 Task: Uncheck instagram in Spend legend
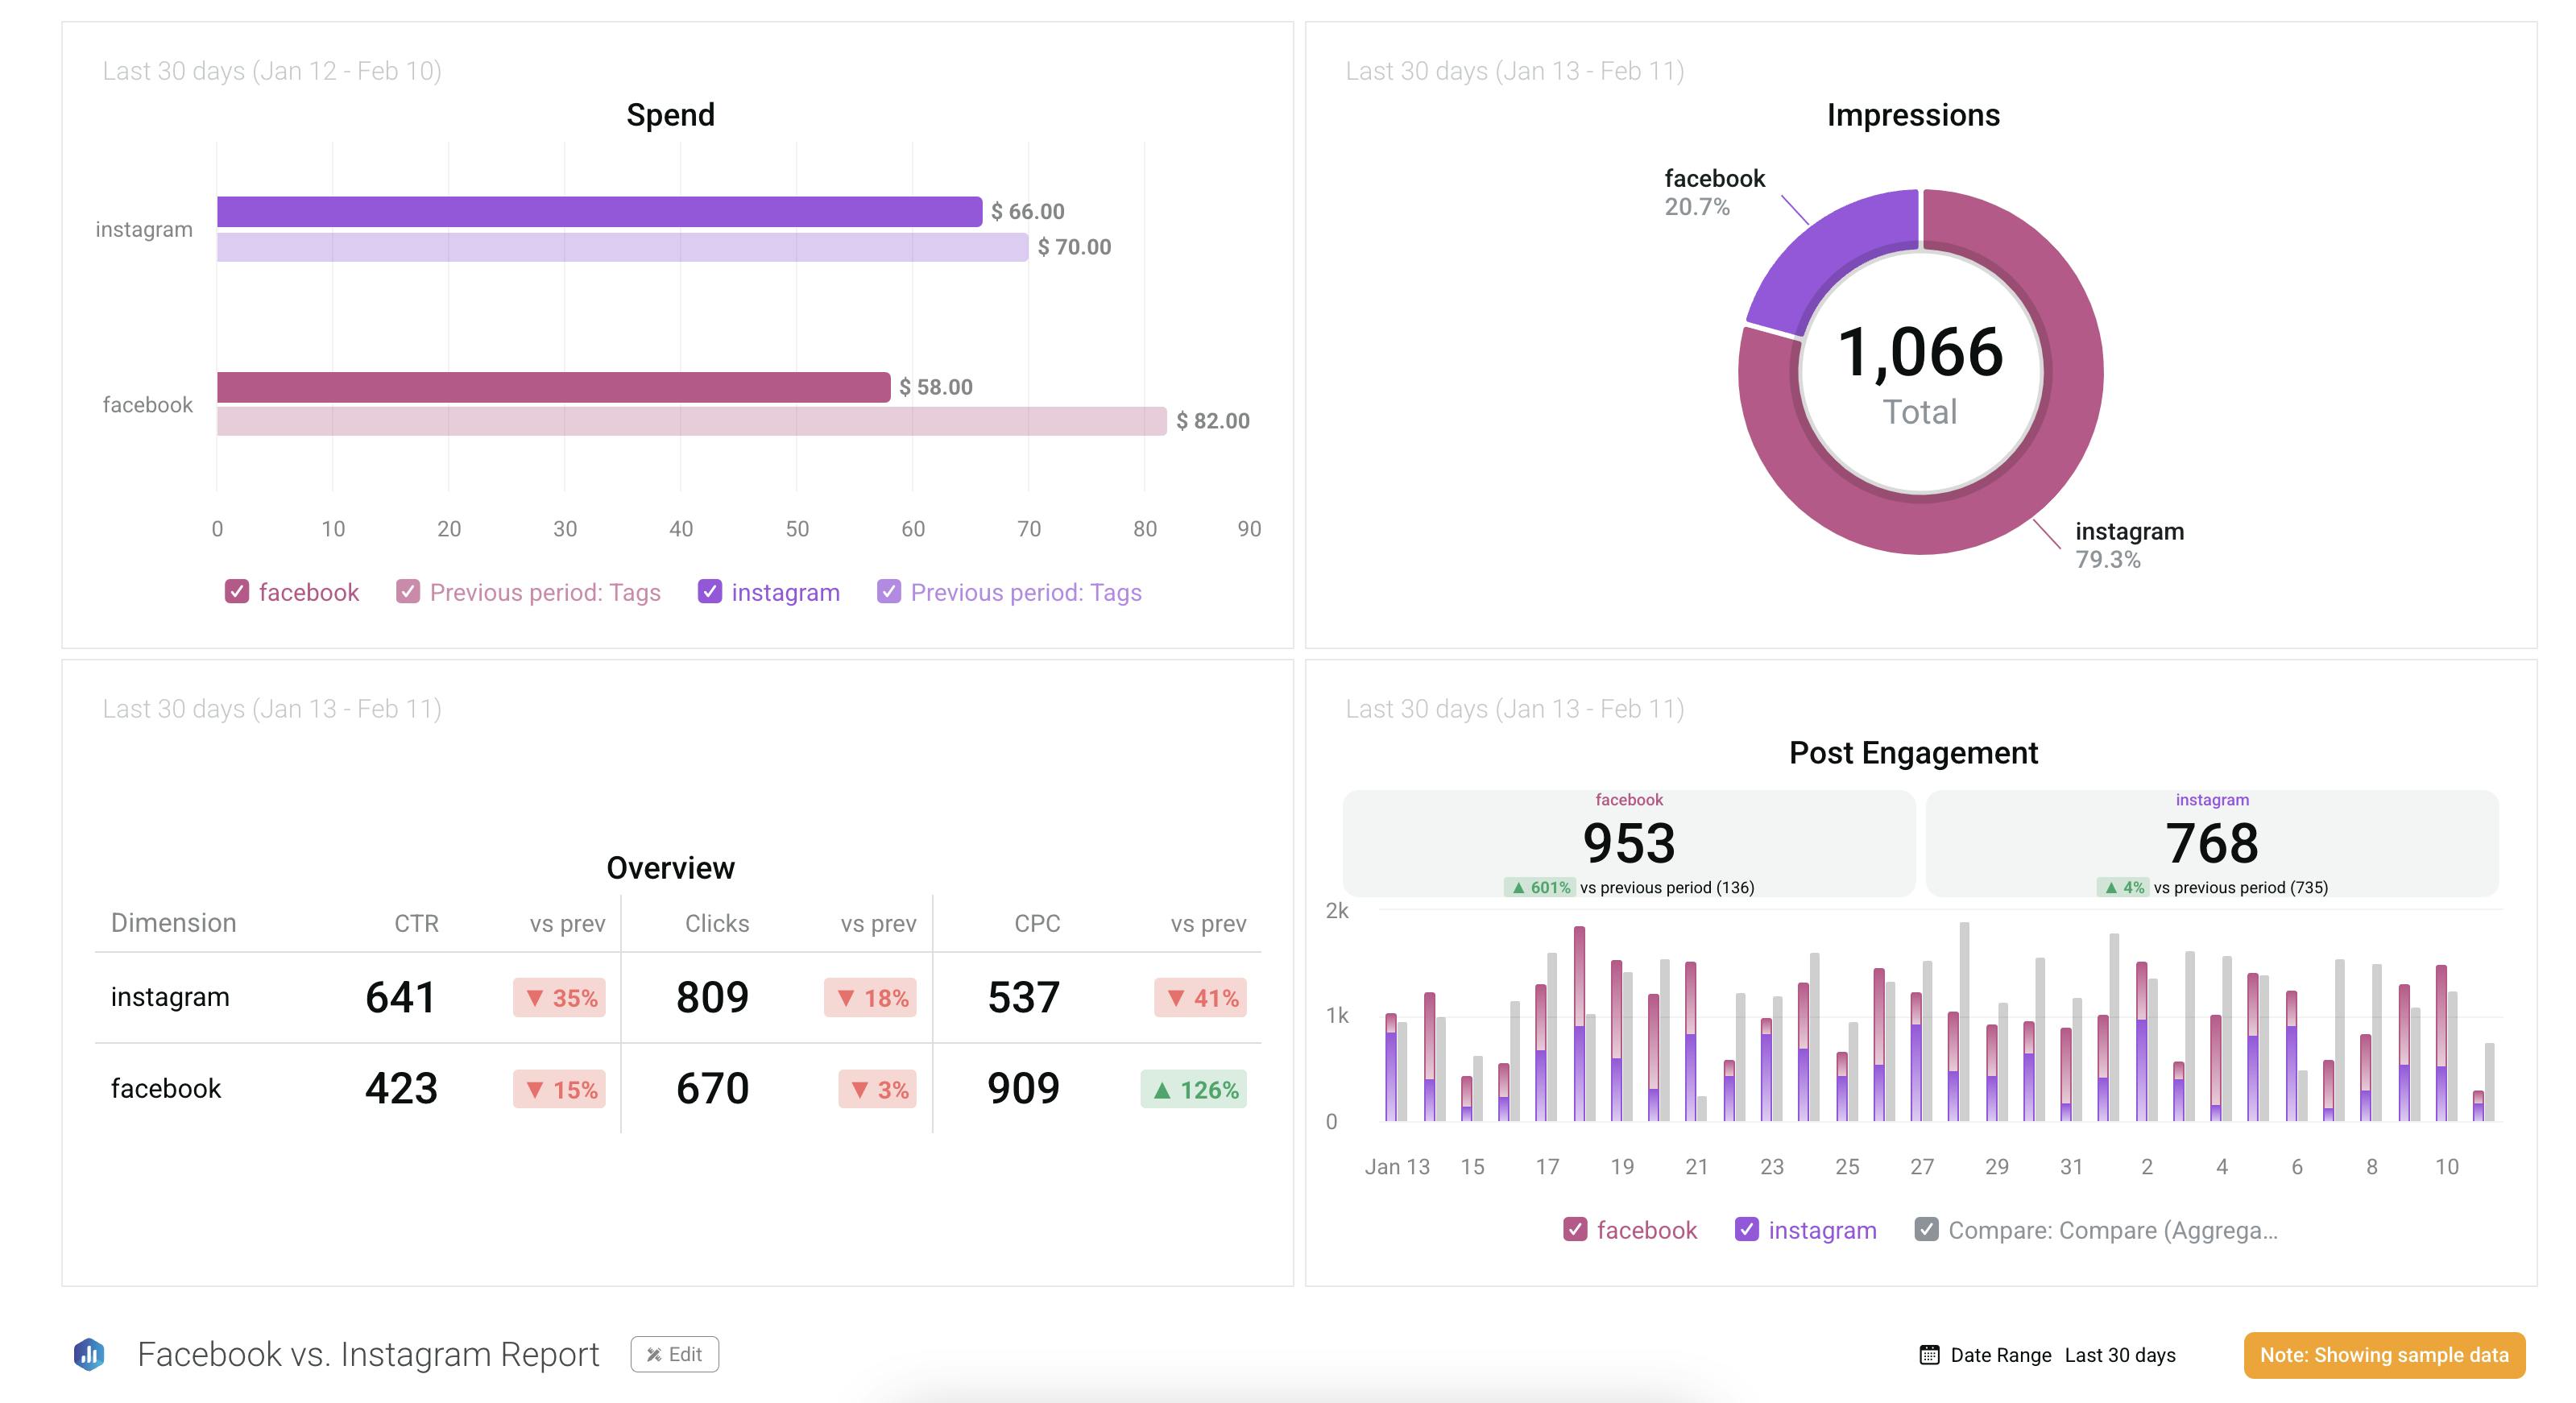pos(709,592)
